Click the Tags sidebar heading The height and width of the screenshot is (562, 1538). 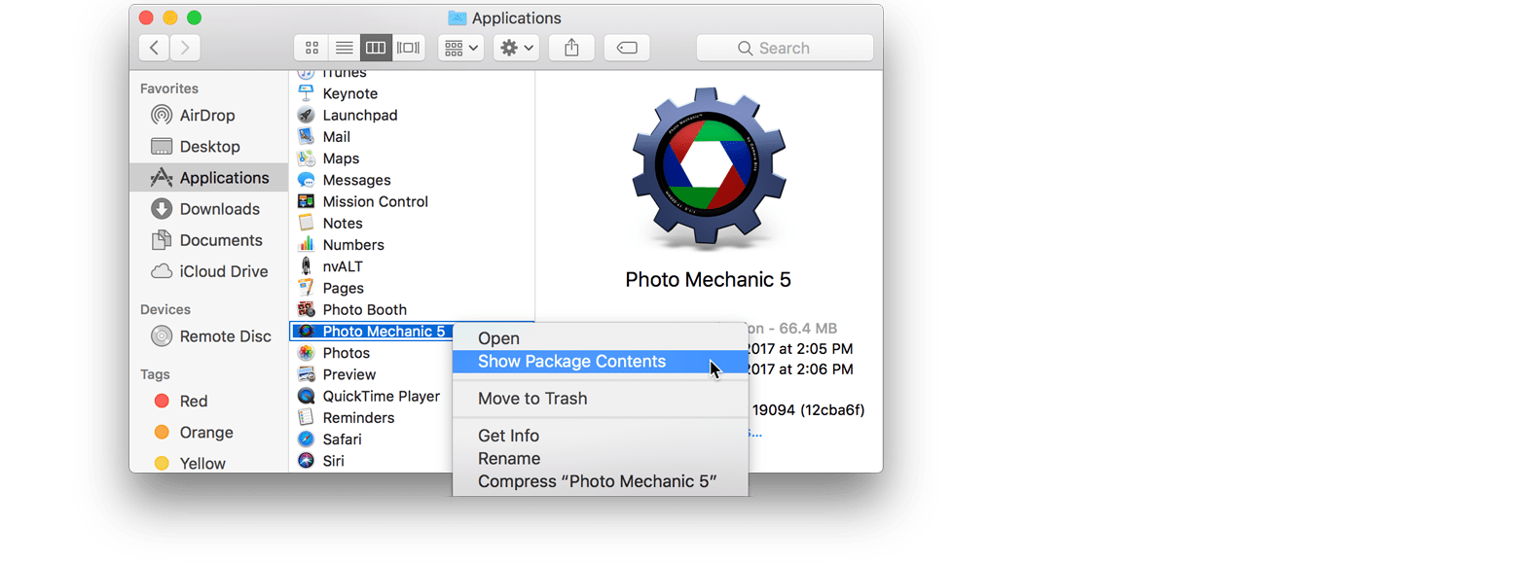155,374
